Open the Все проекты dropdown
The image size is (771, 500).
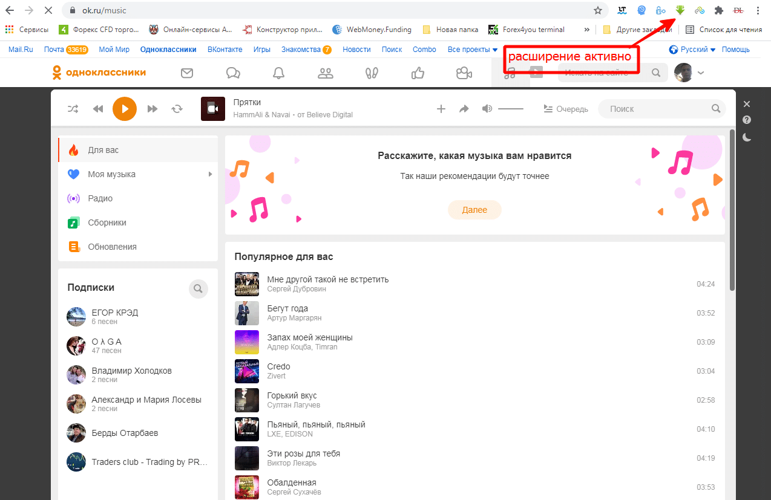[473, 50]
